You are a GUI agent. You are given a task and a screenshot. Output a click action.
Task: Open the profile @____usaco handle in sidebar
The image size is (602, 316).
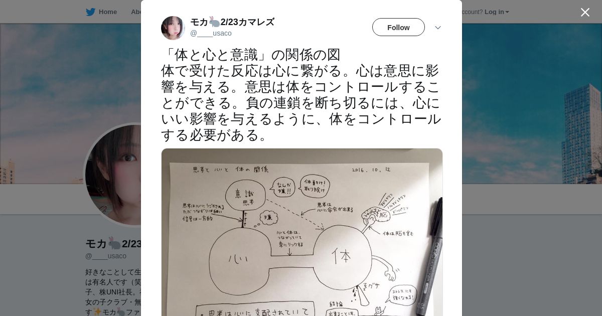point(106,256)
